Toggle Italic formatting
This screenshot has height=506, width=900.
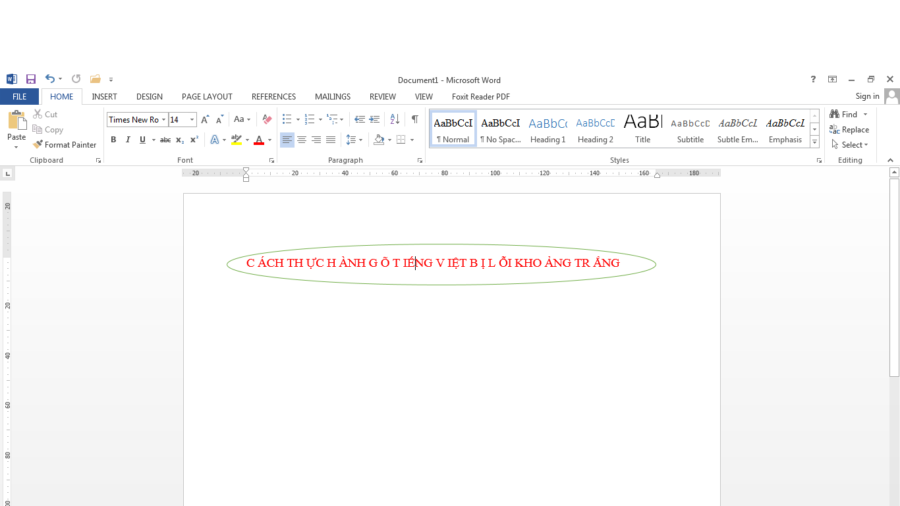click(x=128, y=140)
